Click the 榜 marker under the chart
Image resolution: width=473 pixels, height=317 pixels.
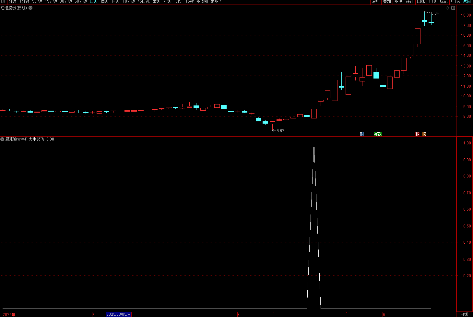[424, 134]
